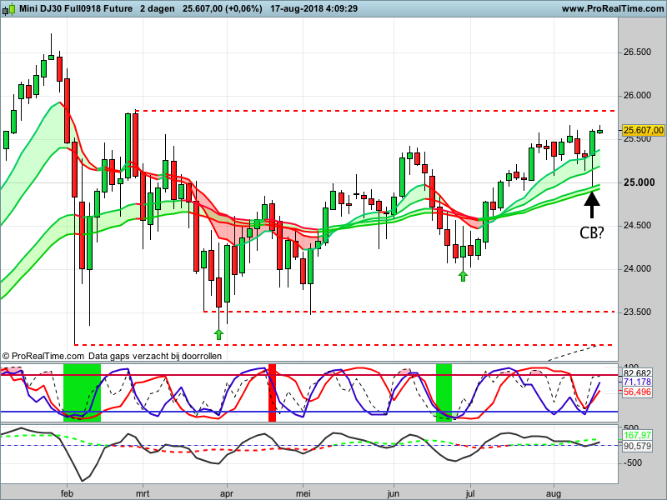
Task: Click the "feb" month label on the time axis
Action: [x=67, y=493]
